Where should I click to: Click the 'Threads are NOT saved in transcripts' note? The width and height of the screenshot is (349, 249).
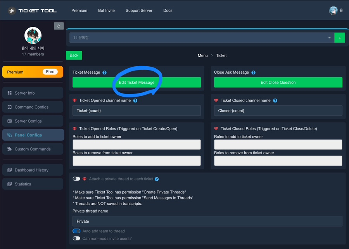point(107,204)
